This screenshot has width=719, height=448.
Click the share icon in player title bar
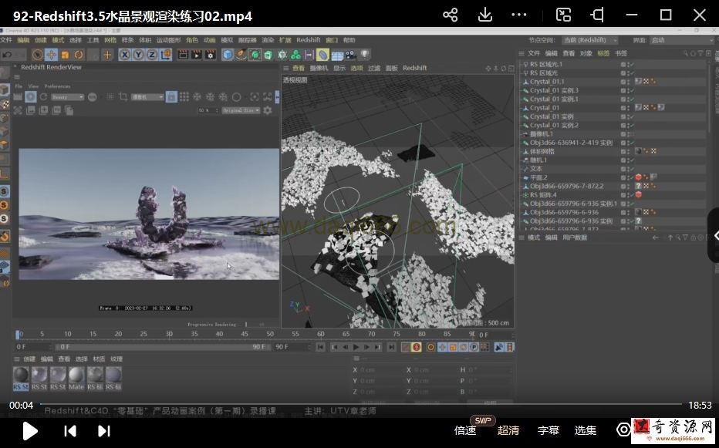pyautogui.click(x=451, y=15)
